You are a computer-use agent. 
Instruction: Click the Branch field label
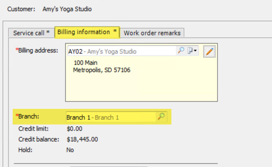28,116
